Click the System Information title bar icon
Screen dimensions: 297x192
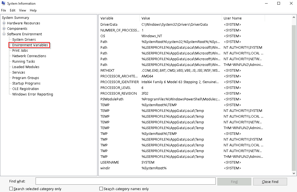pos(4,4)
